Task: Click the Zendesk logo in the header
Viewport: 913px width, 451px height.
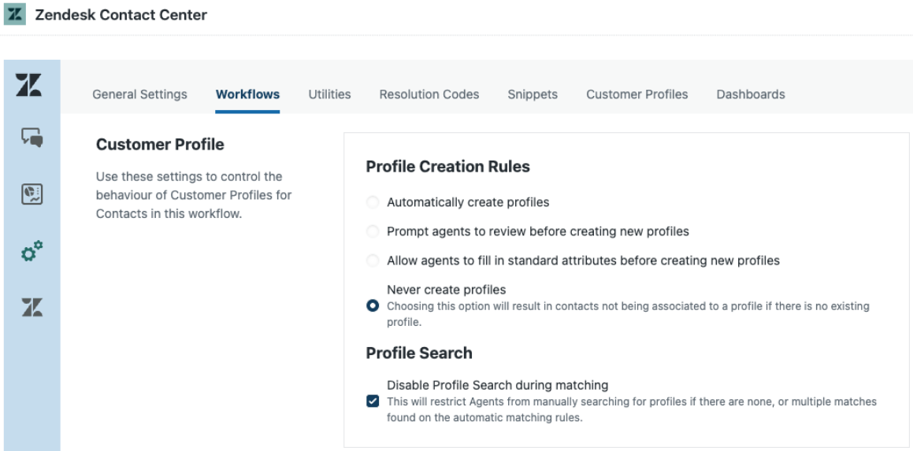Action: pos(14,14)
